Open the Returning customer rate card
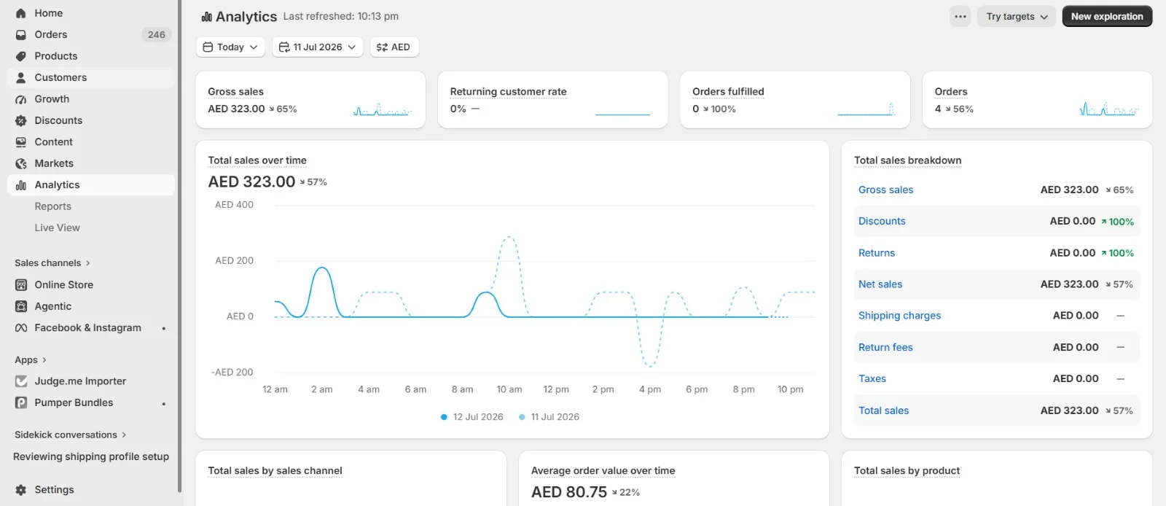1166x506 pixels. [x=552, y=100]
